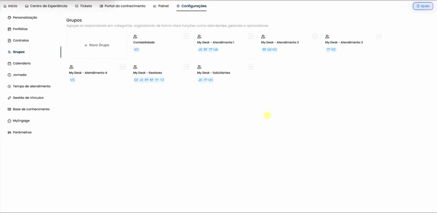Open Personalização in the sidebar

(x=22, y=18)
